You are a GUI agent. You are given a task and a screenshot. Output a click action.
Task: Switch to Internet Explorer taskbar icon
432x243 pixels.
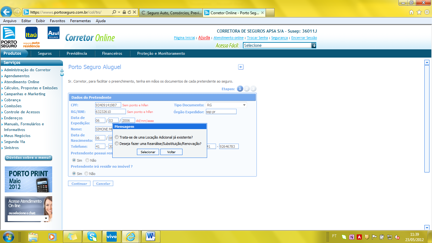point(131,237)
